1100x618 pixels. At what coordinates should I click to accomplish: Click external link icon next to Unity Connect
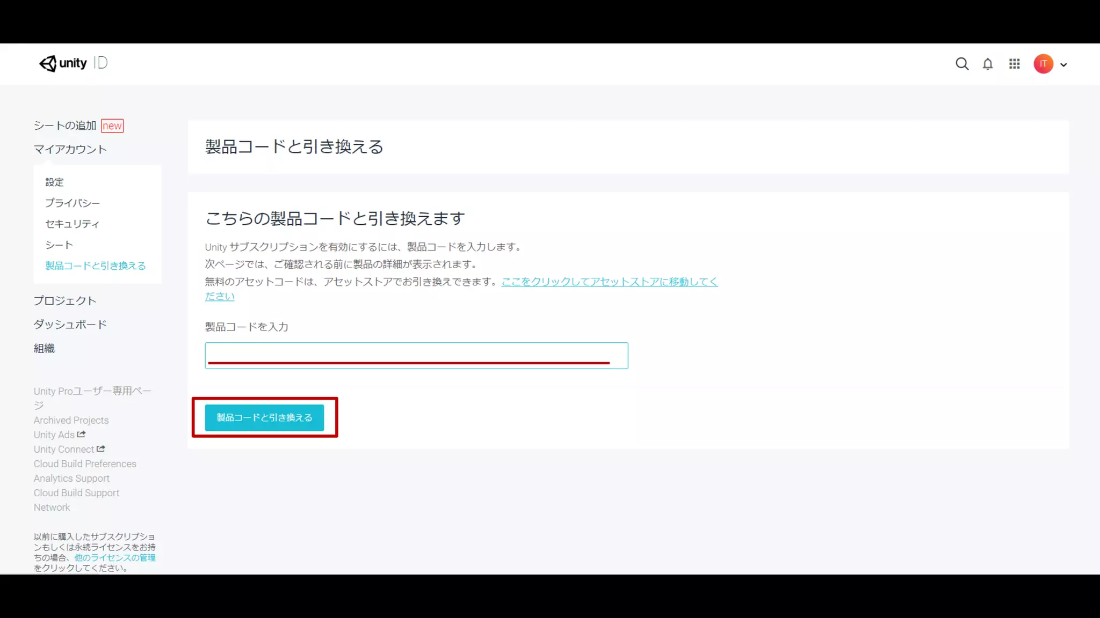pos(100,448)
